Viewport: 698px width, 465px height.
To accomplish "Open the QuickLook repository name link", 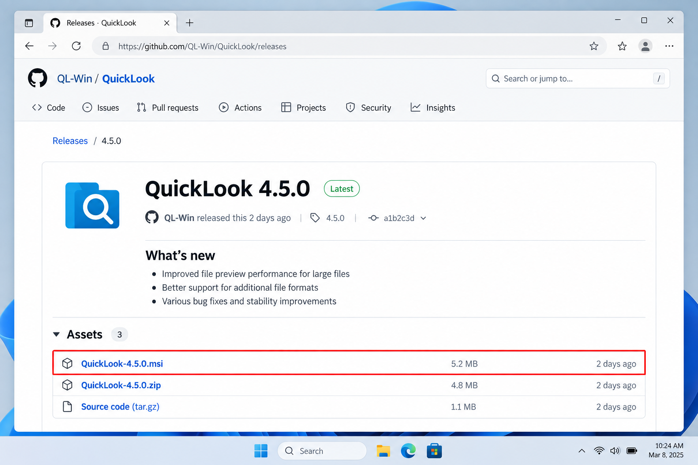I will click(x=128, y=79).
